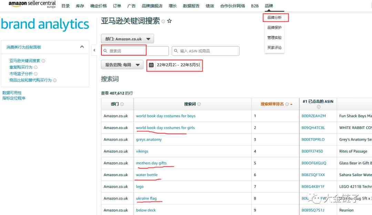
Task: Click the Amazon Seller Central logo
Action: 32,4
